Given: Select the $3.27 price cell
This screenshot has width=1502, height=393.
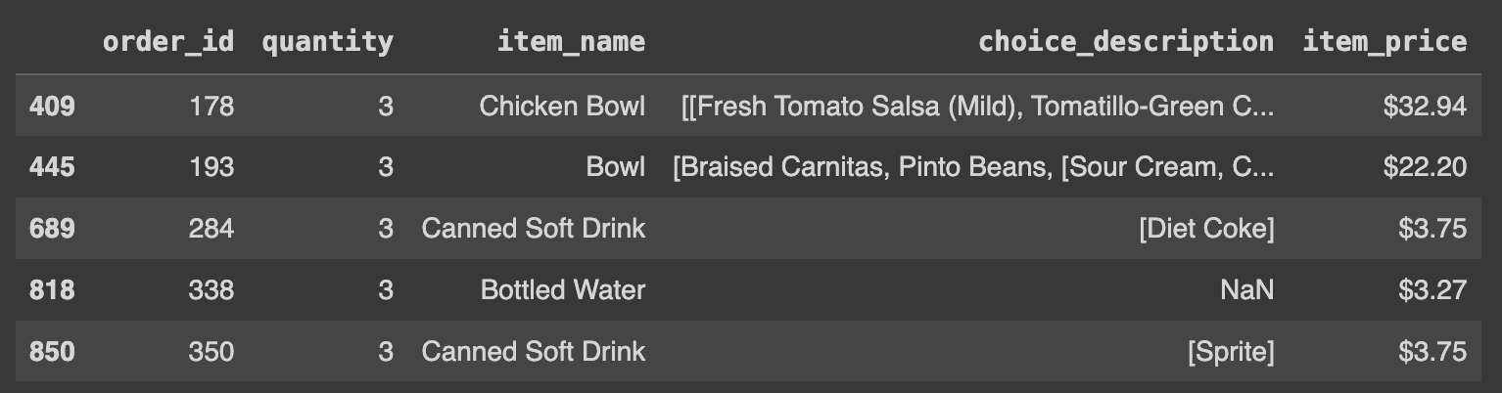Looking at the screenshot, I should coord(1432,290).
